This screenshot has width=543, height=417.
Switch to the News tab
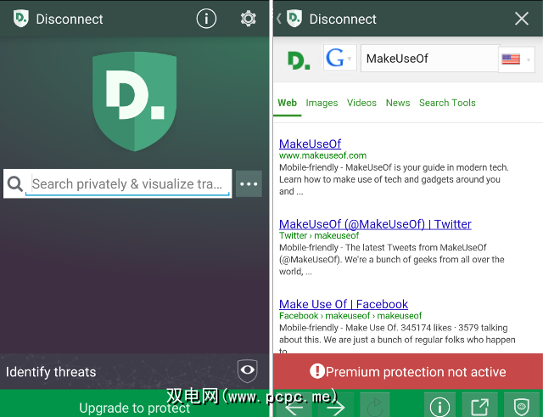tap(398, 103)
